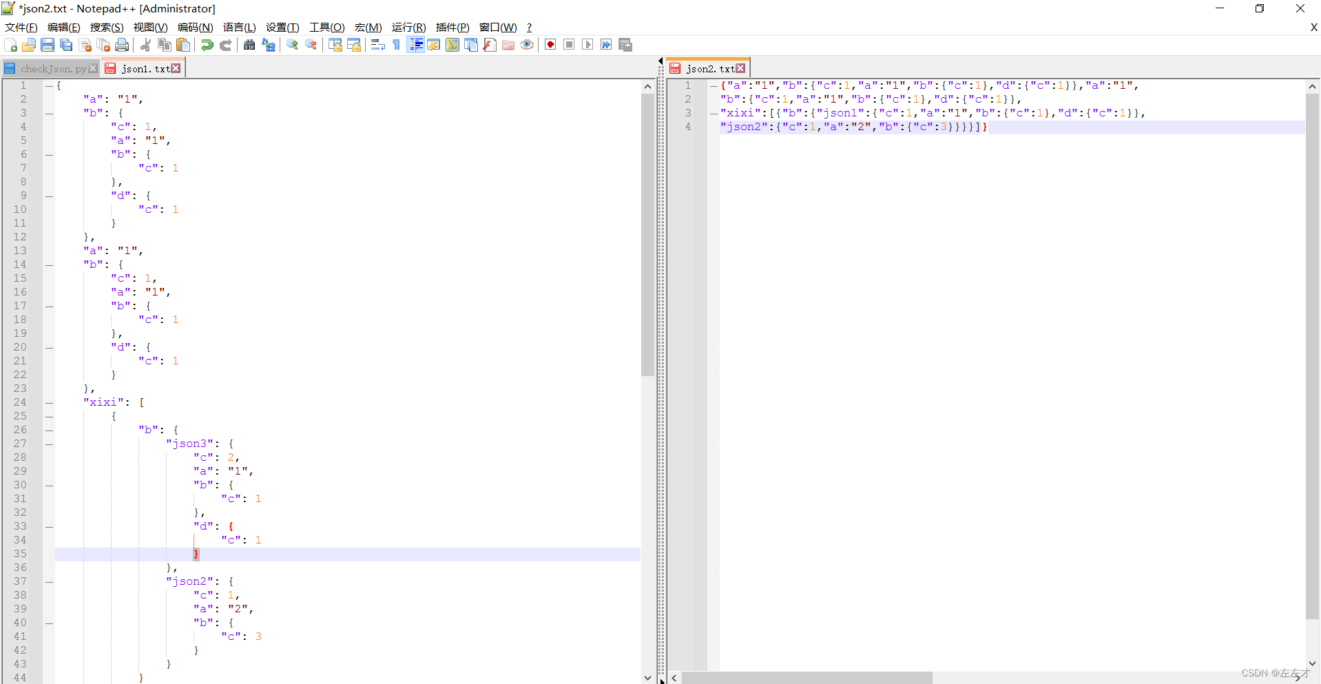Zoom in with magnifier plus icon

(293, 45)
